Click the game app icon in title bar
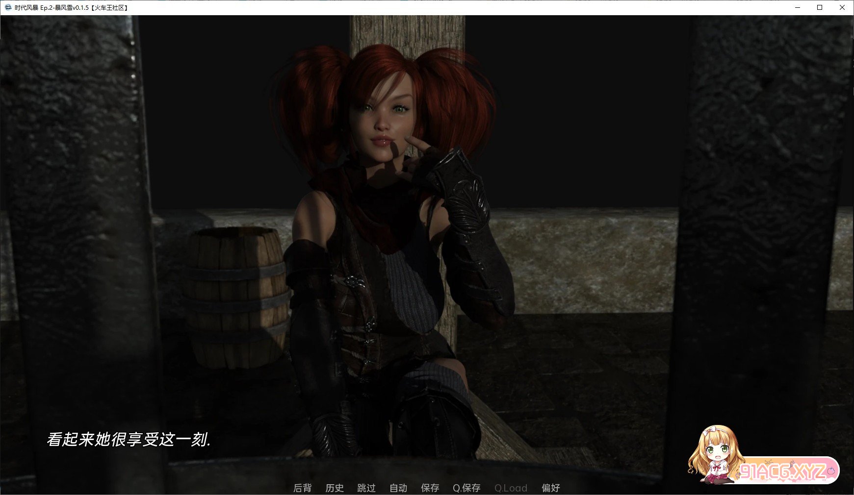The width and height of the screenshot is (854, 495). 8,7
